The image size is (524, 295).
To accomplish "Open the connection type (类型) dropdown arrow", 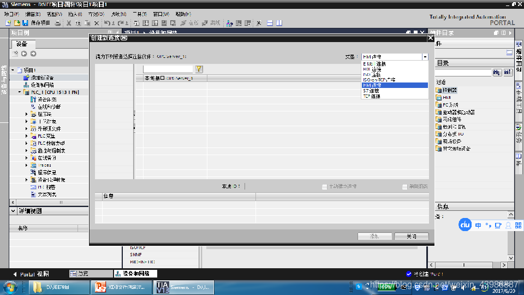I will tap(425, 57).
